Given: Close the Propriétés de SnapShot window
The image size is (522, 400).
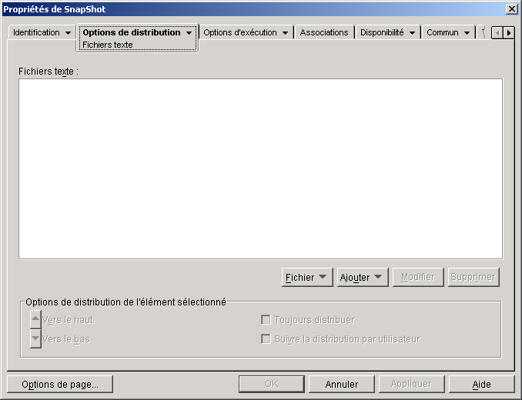Looking at the screenshot, I should click(x=511, y=9).
